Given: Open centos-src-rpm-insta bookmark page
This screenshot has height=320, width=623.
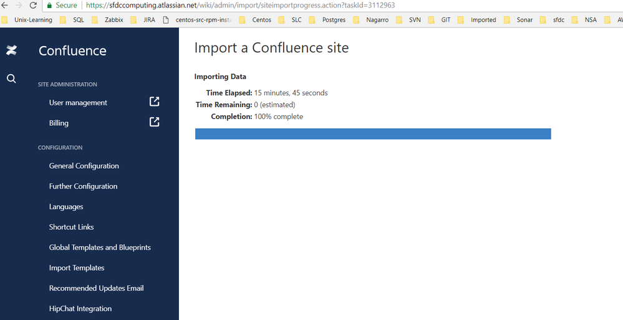Looking at the screenshot, I should click(x=197, y=20).
